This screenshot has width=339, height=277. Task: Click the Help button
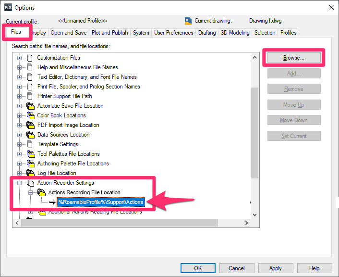pos(315,268)
